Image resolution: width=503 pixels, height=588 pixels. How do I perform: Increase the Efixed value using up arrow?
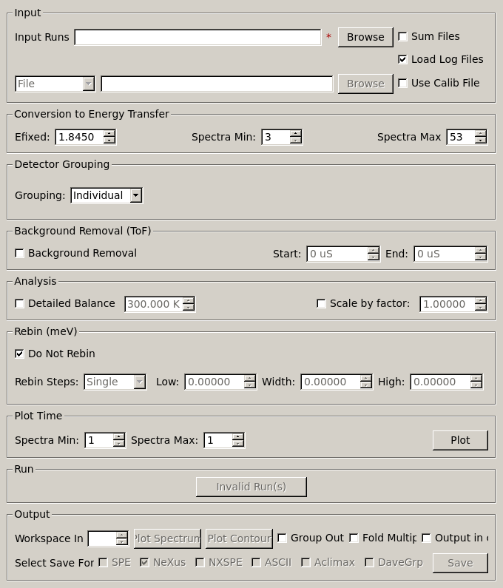[x=109, y=133]
